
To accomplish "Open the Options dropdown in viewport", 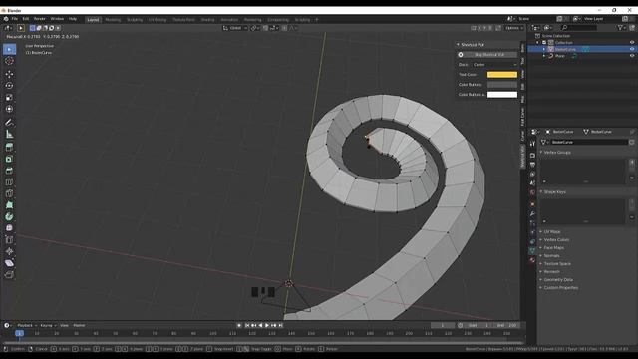I will 514,28.
